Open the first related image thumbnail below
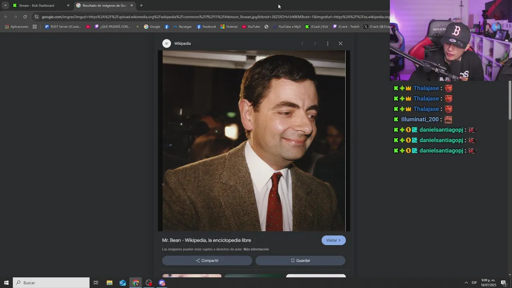 (x=192, y=276)
